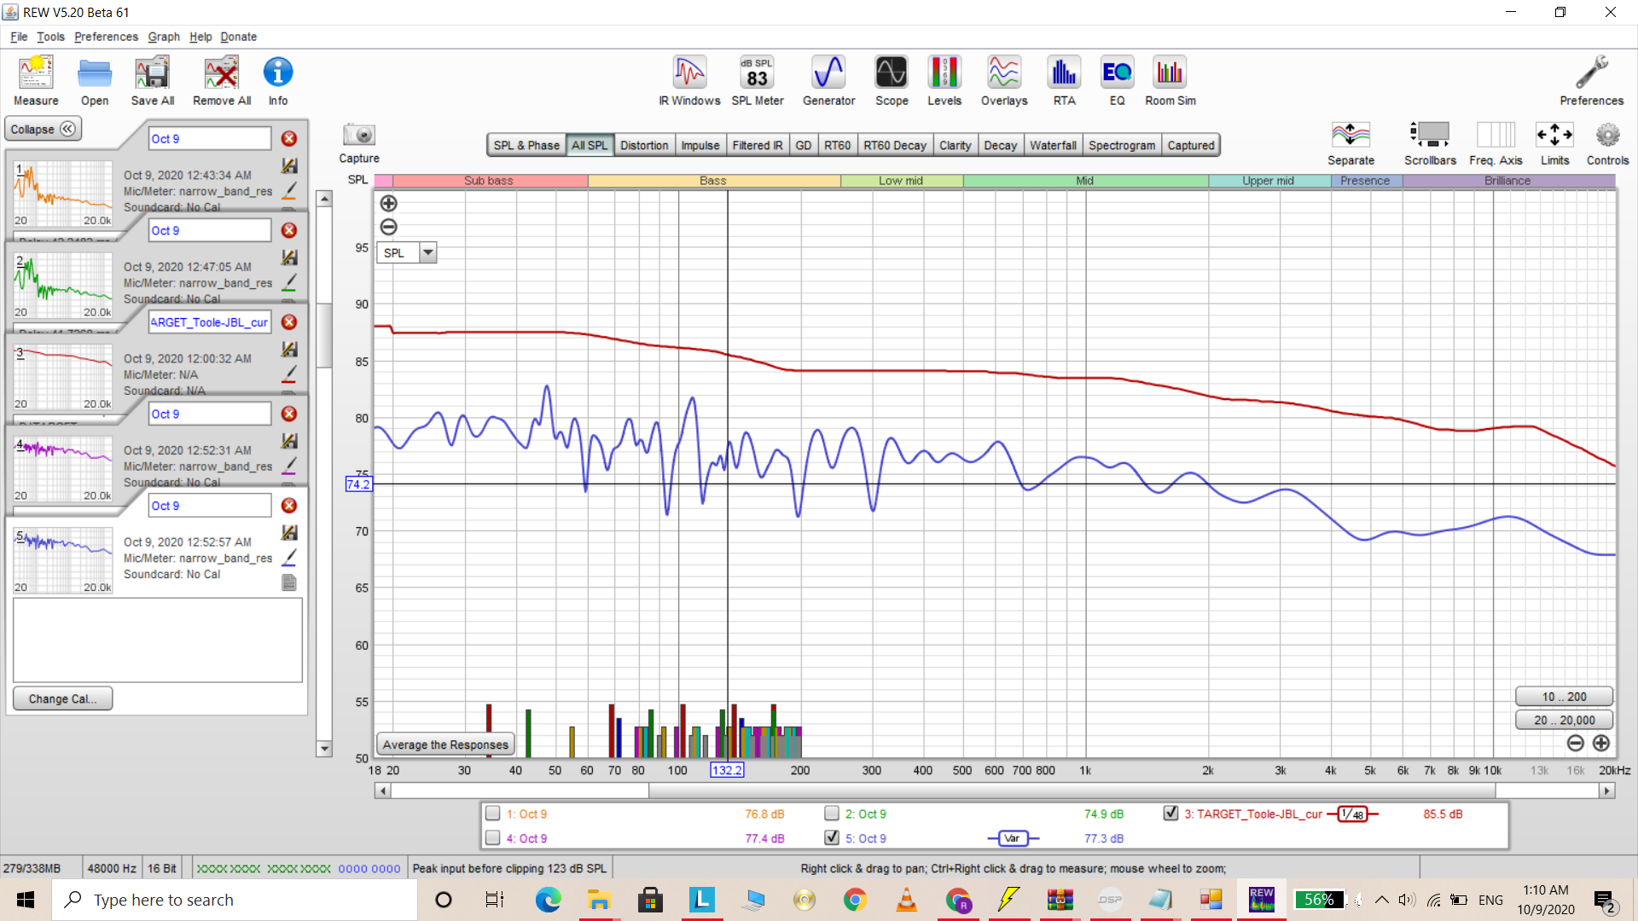Select measurement 5 blue thumbnail
Image resolution: width=1638 pixels, height=921 pixels.
point(63,560)
